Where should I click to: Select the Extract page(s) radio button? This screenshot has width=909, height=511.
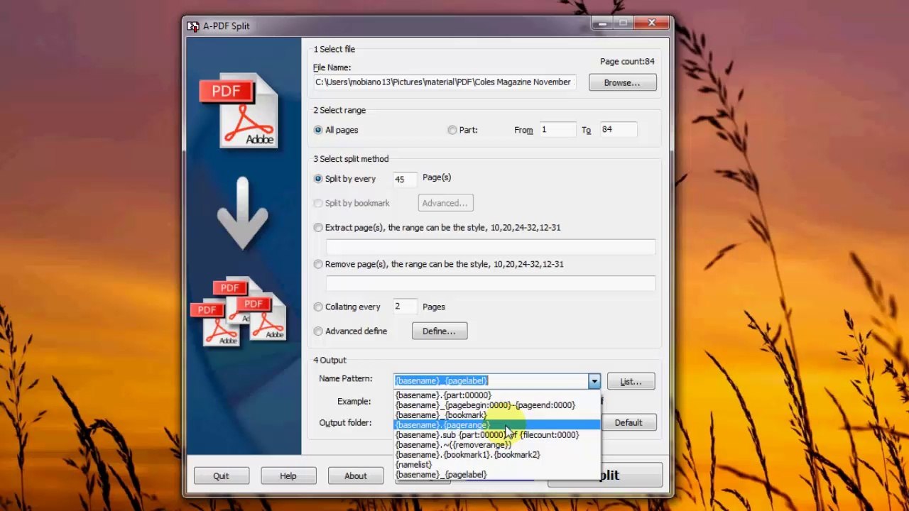tap(318, 228)
